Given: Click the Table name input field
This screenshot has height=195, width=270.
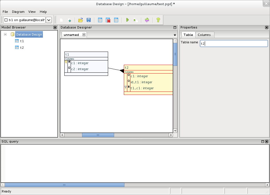Looking at the screenshot, I should click(x=234, y=44).
